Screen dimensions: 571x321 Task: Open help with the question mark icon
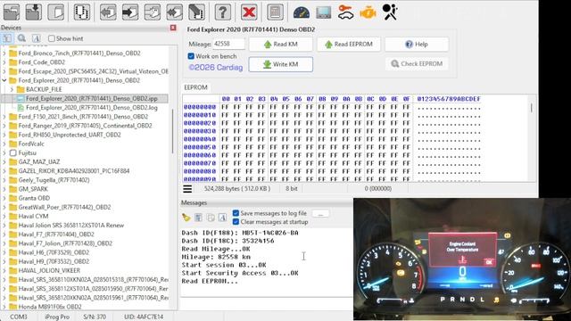pos(222,12)
